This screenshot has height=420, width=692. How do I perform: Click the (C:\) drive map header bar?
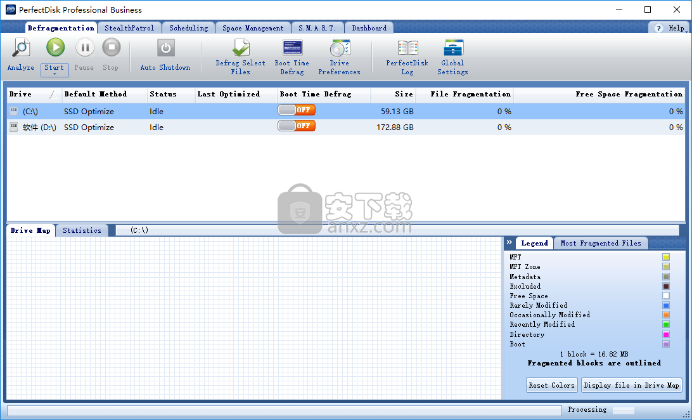pyautogui.click(x=397, y=230)
